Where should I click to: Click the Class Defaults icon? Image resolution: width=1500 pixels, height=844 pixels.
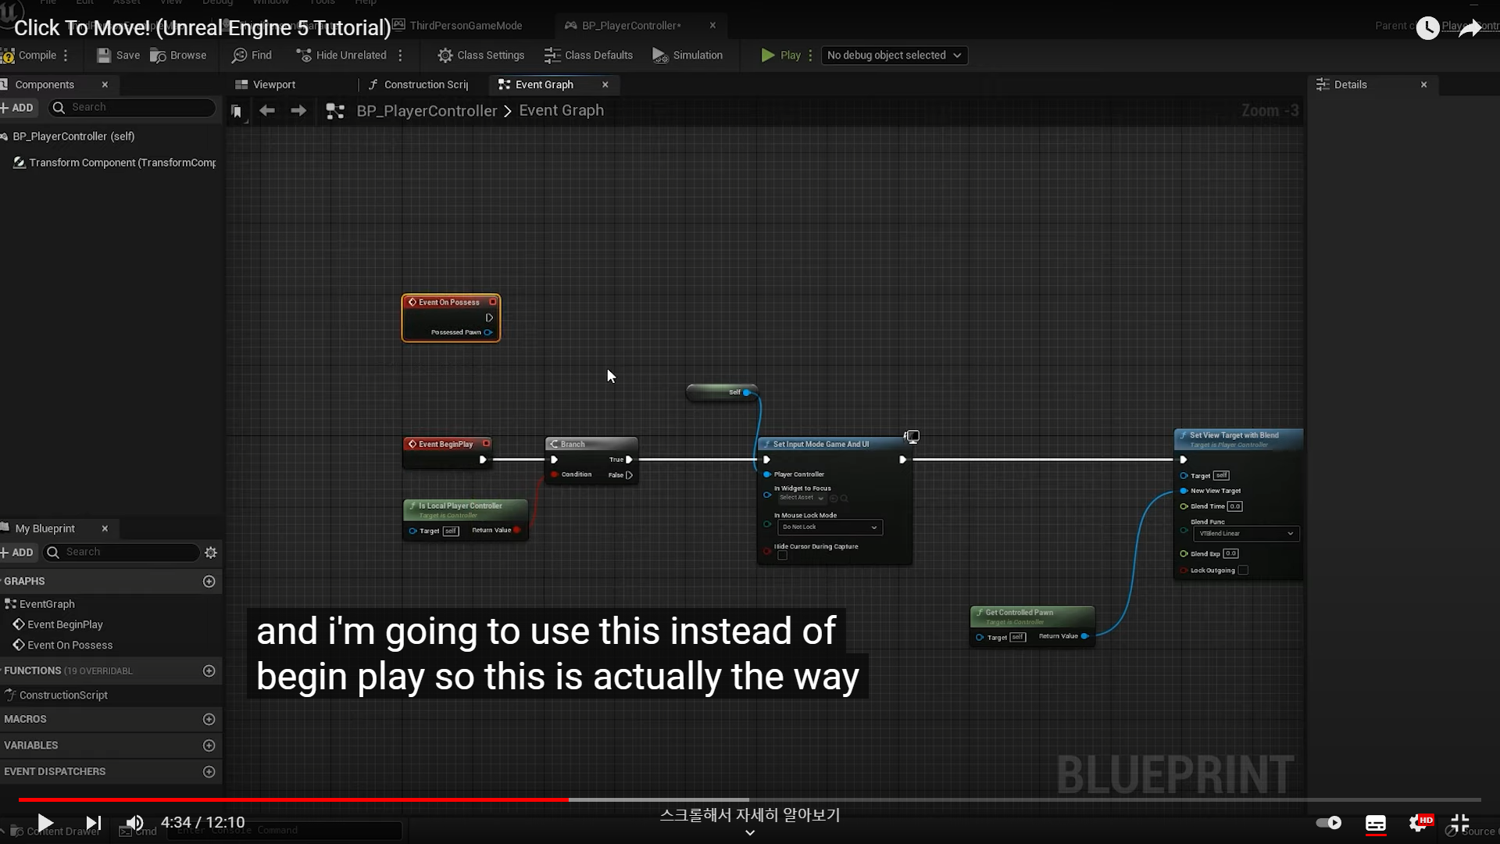[552, 55]
